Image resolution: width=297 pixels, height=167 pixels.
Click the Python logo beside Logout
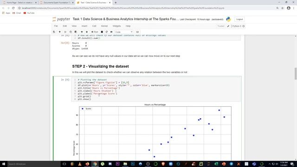[x=228, y=19]
